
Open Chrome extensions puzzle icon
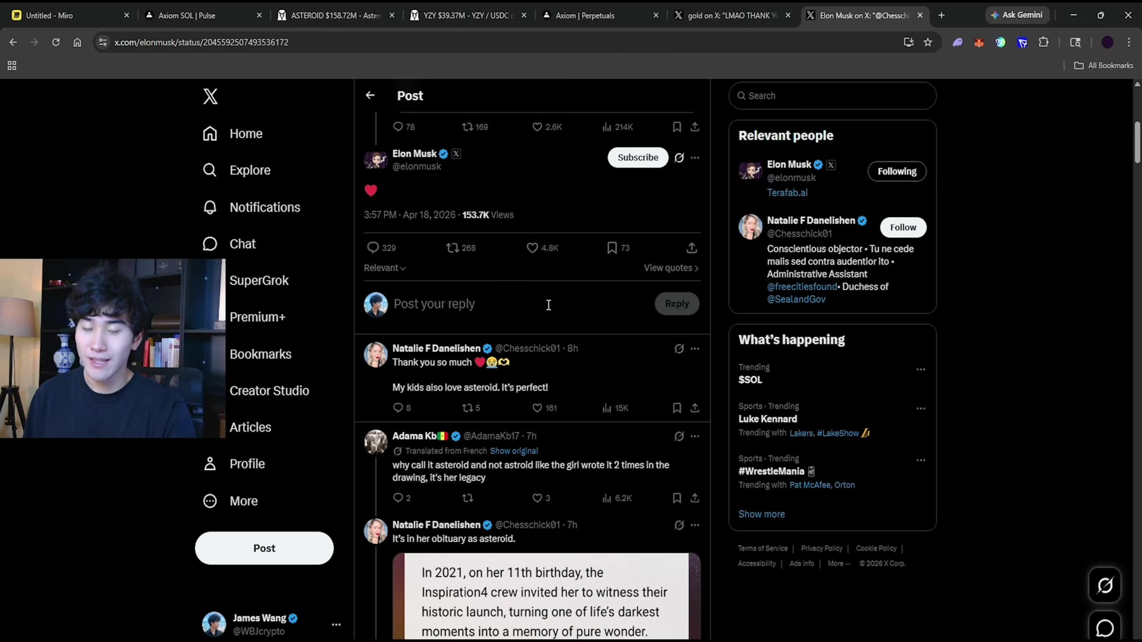coord(1044,42)
